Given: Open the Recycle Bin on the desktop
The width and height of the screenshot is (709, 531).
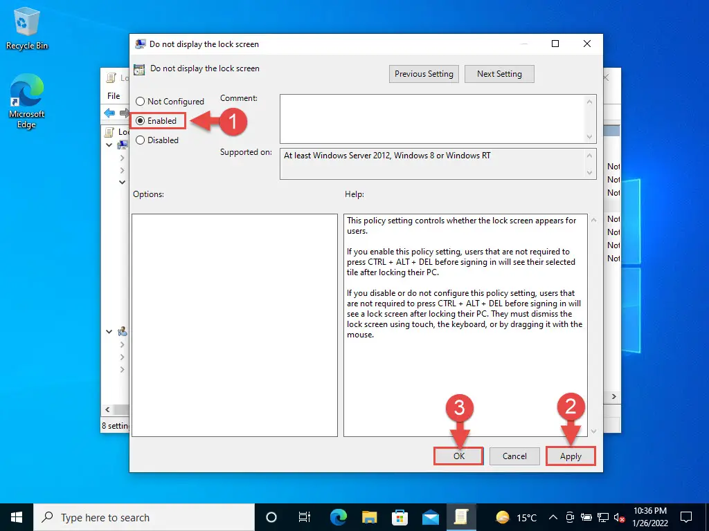Looking at the screenshot, I should 26,24.
